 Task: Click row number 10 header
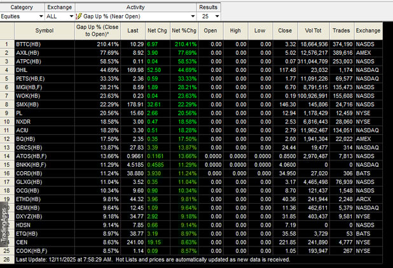click(7, 122)
